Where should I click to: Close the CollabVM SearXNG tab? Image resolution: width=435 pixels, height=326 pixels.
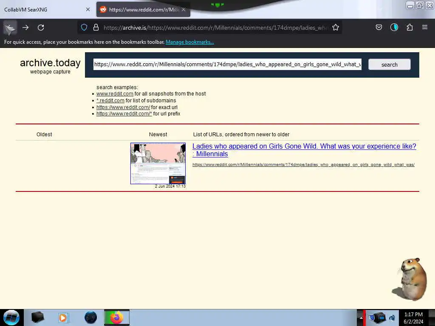pos(88,9)
